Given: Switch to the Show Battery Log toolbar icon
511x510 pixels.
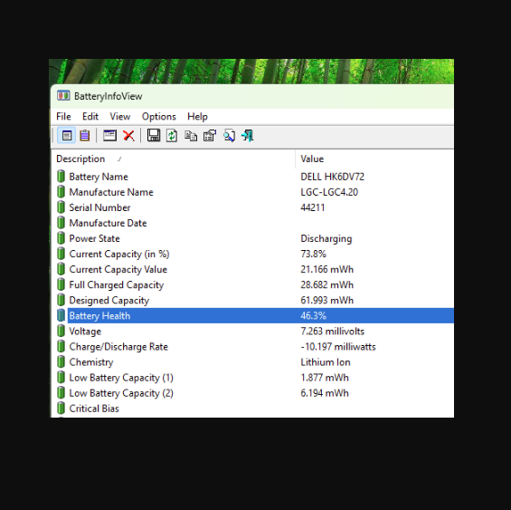Looking at the screenshot, I should point(85,136).
